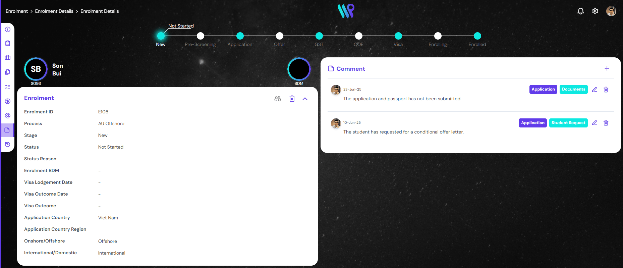Open the history clock sidebar icon
The image size is (623, 268).
tap(8, 145)
